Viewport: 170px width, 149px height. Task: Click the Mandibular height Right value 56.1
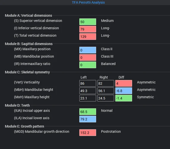point(106,91)
